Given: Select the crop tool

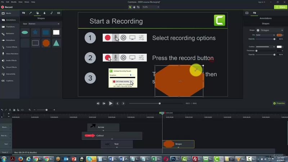Looking at the screenshot, I should [x=138, y=7].
